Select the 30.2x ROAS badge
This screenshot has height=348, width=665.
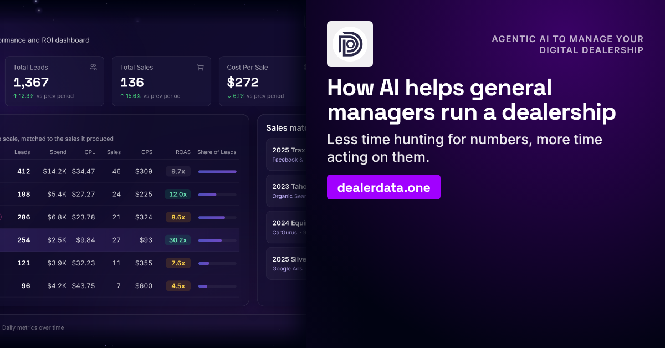coord(178,240)
